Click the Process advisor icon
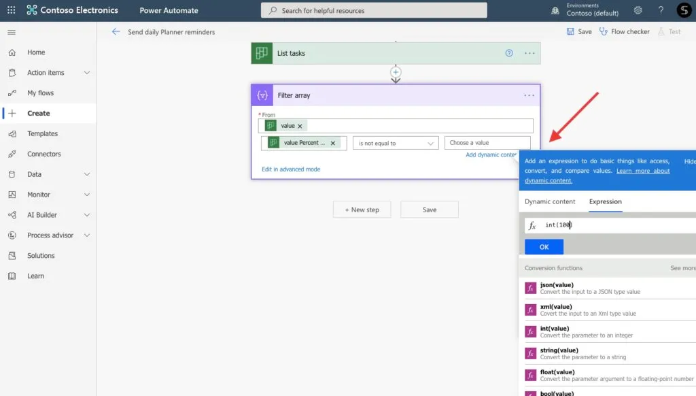This screenshot has height=396, width=696. (x=12, y=235)
